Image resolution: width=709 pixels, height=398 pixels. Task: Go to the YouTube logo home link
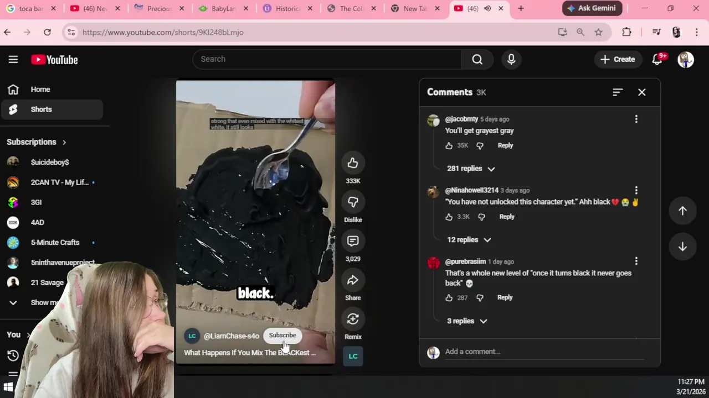click(54, 60)
